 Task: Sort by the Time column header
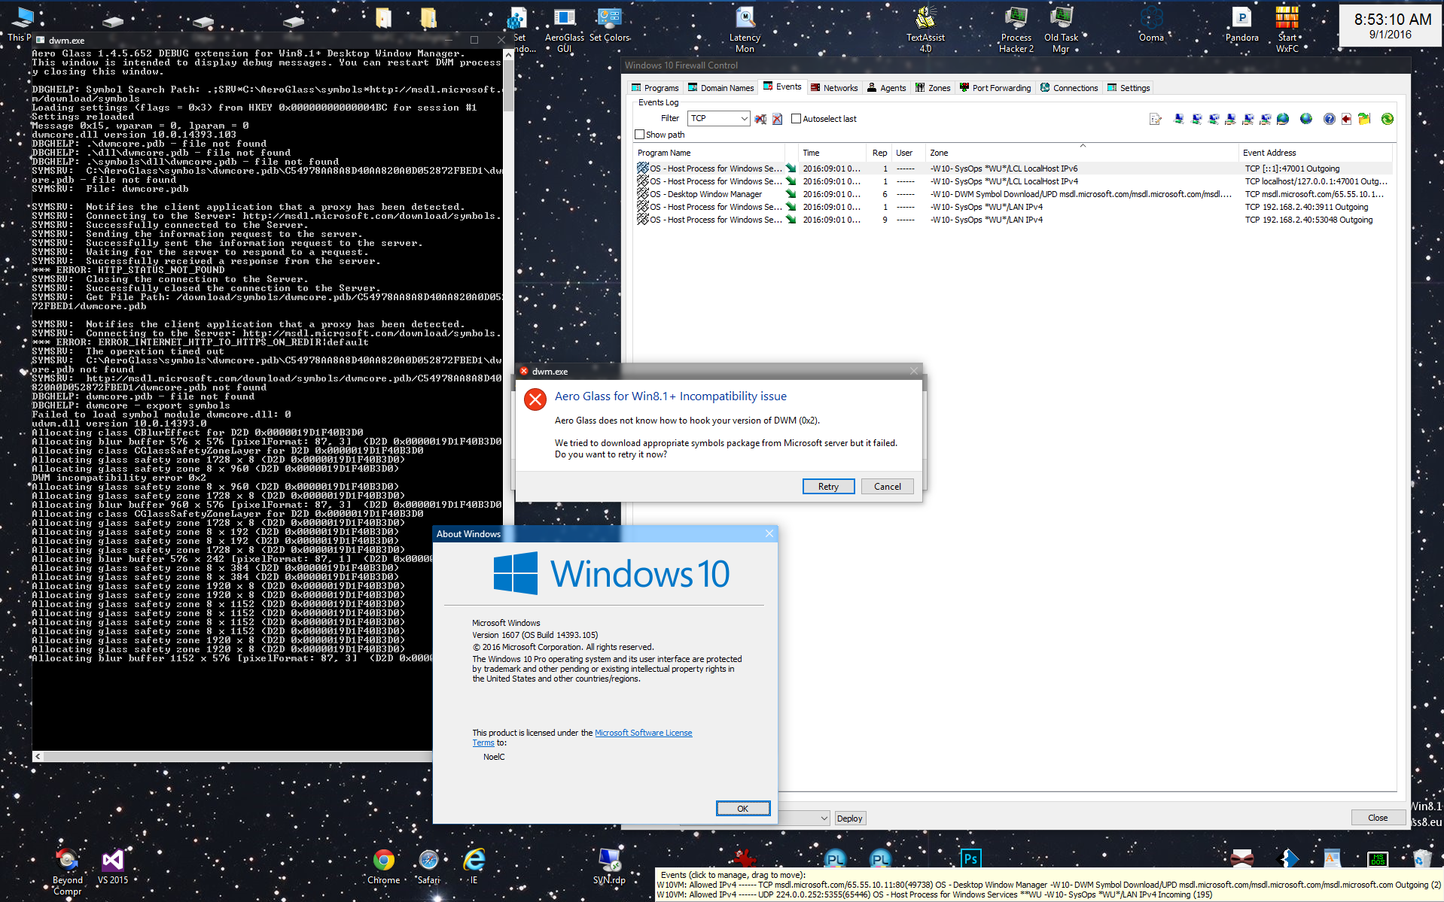click(832, 153)
